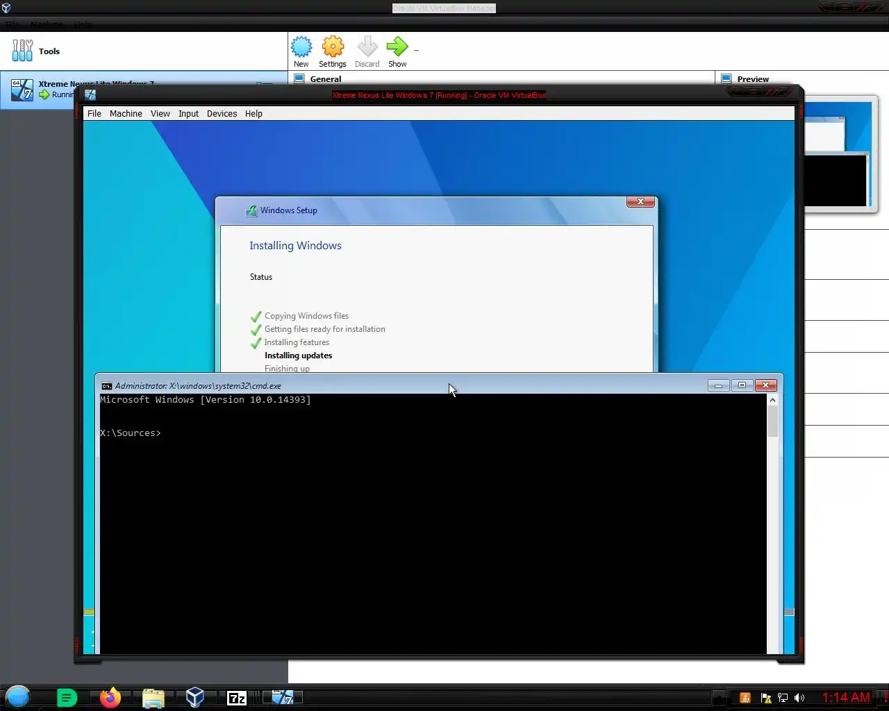Image resolution: width=889 pixels, height=711 pixels.
Task: Maximize the Administrator cmd.exe window
Action: point(742,385)
